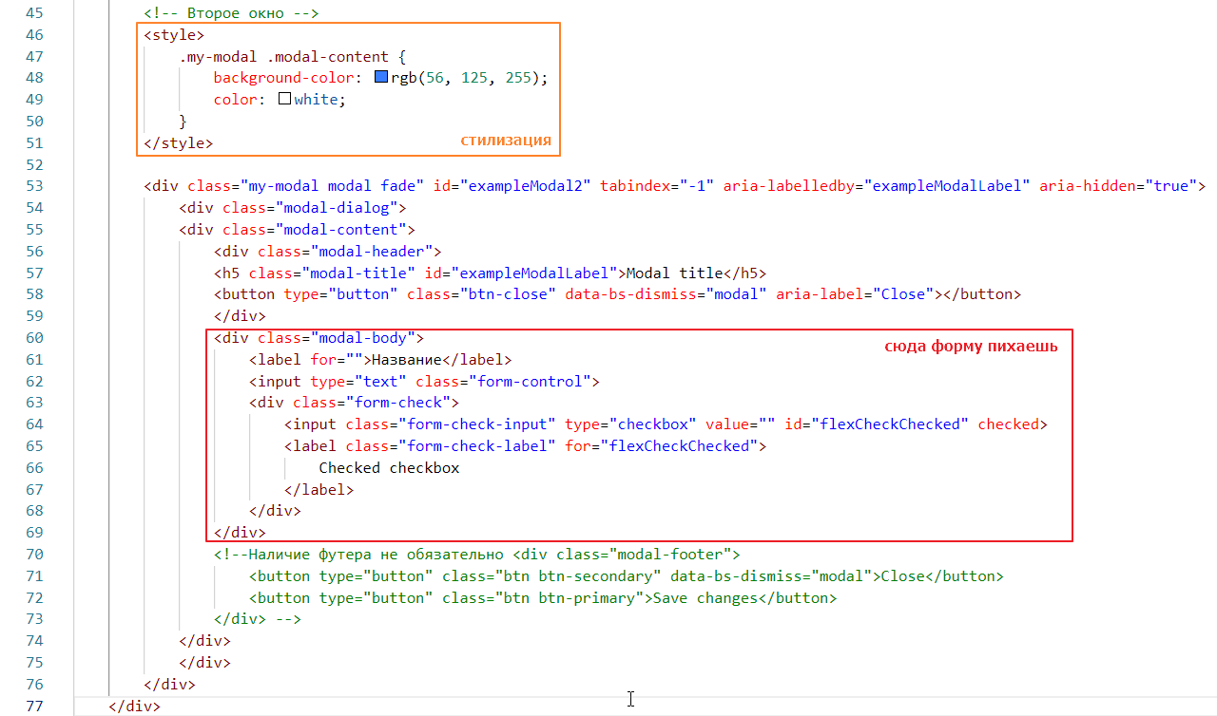Screen dimensions: 1217x716
Task: Click '.my-modal .modal-content' CSS selector
Action: [283, 57]
